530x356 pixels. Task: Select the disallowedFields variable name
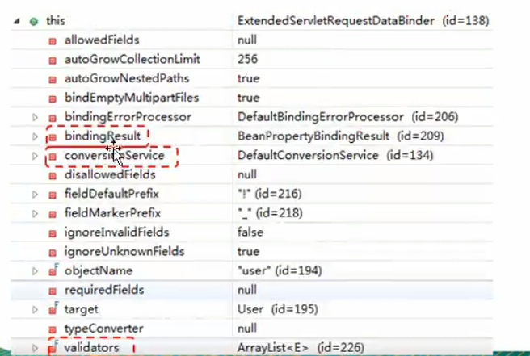(x=110, y=174)
